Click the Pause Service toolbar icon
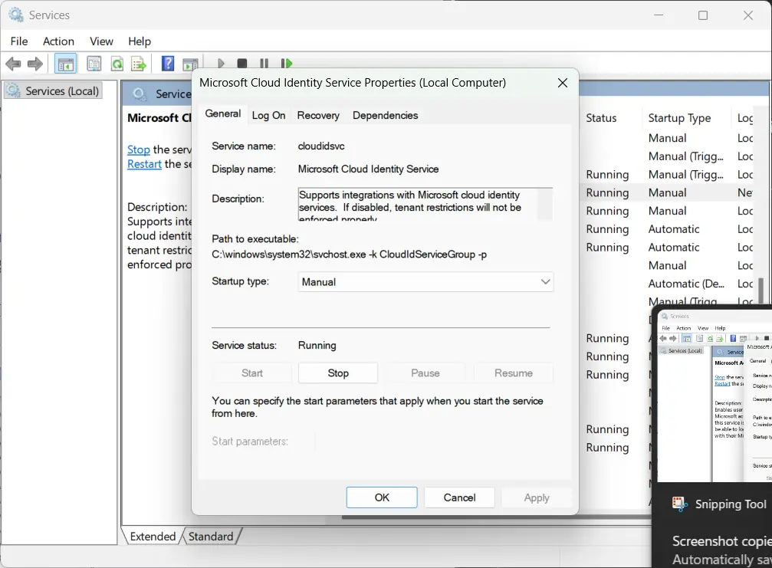This screenshot has width=772, height=568. [264, 63]
